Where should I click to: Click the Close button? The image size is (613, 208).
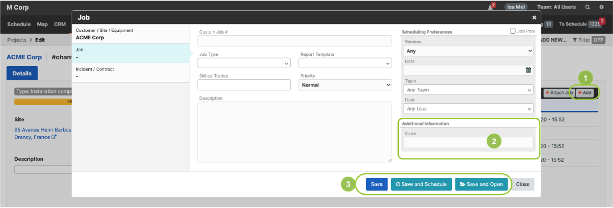pyautogui.click(x=523, y=184)
